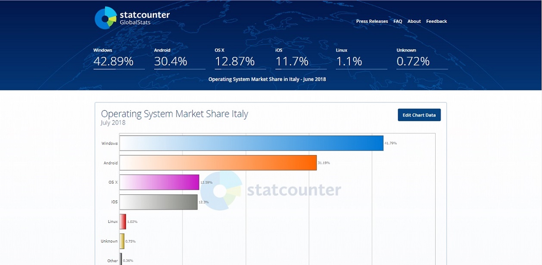The image size is (542, 265).
Task: Click the June 2018 market share subtitle
Action: pyautogui.click(x=267, y=79)
